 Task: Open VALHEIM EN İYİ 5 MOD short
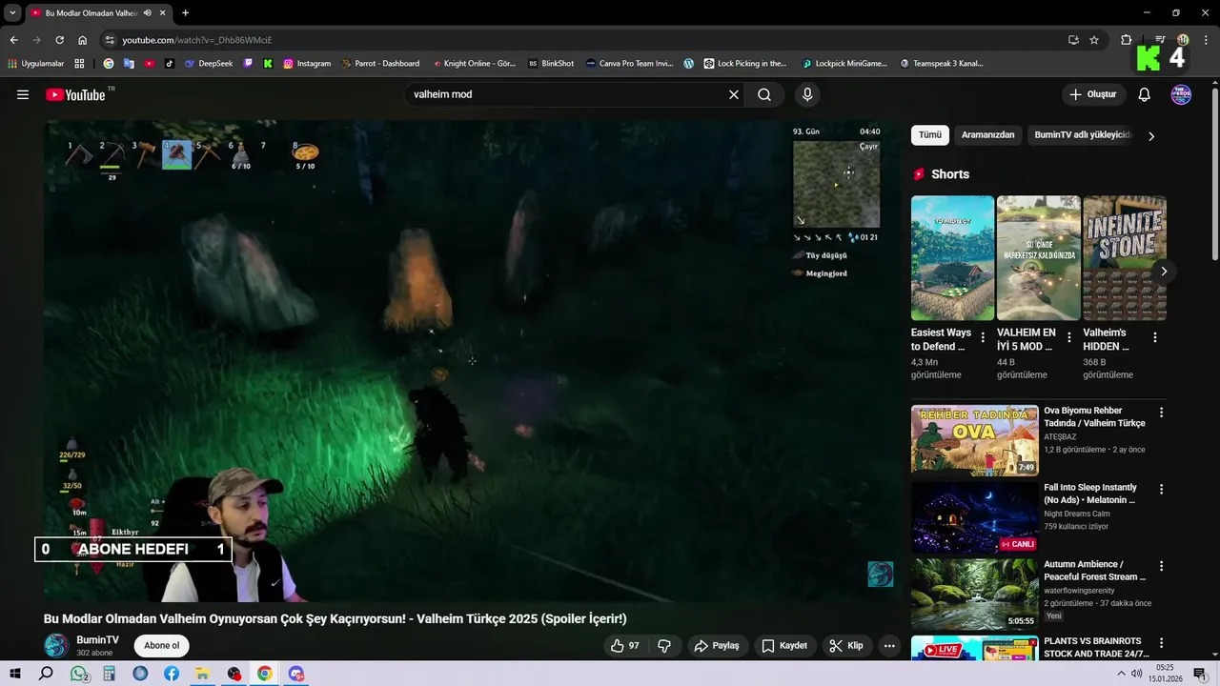pyautogui.click(x=1038, y=258)
